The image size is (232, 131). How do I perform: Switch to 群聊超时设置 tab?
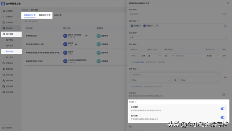[45, 15]
